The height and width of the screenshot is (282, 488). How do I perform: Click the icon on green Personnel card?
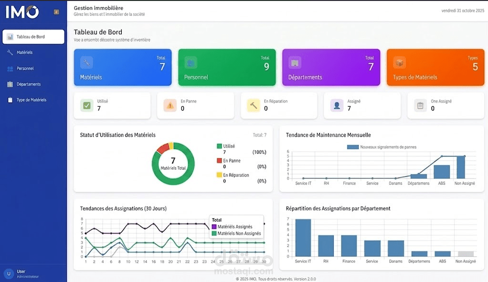point(191,63)
